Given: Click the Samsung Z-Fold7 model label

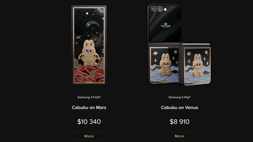Looking at the screenshot, I should point(89,97).
